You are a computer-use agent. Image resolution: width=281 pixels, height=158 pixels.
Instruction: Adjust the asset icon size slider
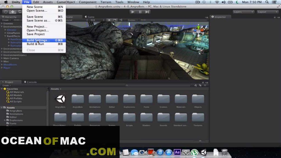pos(200,141)
